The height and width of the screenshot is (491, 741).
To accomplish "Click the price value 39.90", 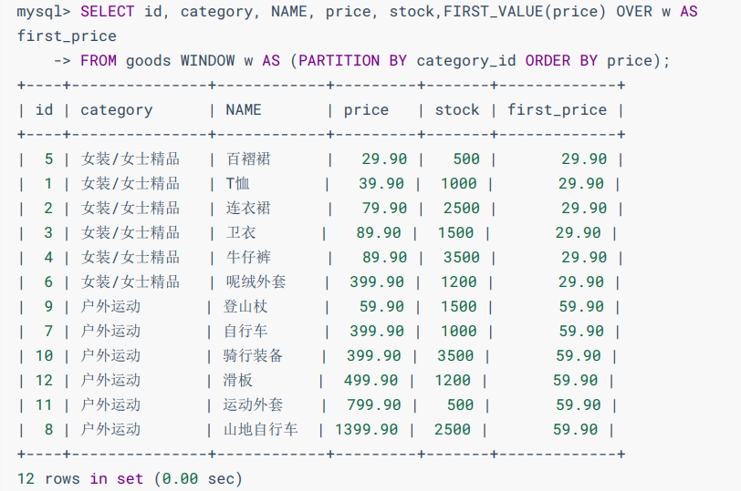I will click(x=381, y=183).
